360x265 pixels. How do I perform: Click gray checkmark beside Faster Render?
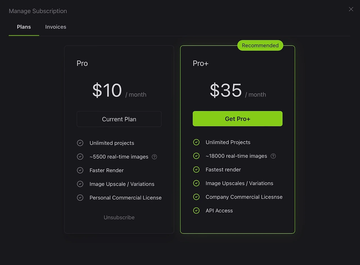click(x=80, y=170)
